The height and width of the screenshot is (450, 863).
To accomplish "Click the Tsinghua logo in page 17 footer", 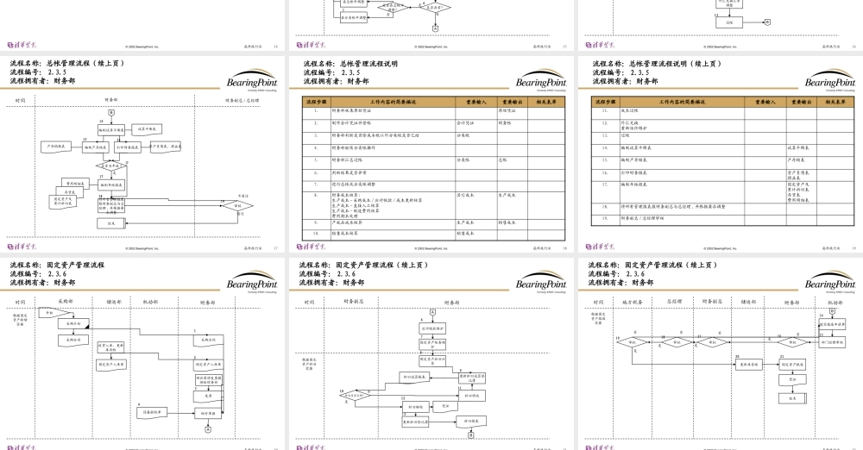I will (x=22, y=248).
